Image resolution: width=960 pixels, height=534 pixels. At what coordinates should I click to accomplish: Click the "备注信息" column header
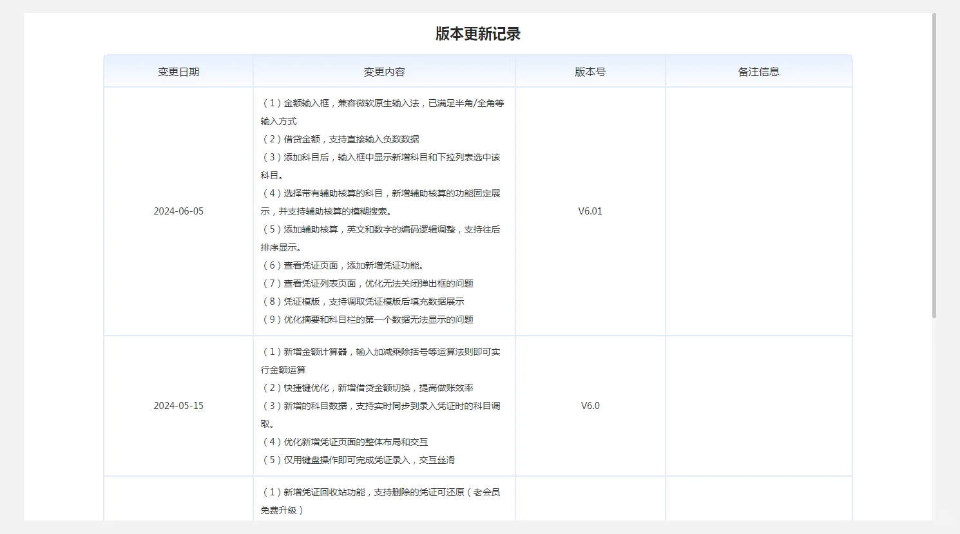pyautogui.click(x=759, y=72)
